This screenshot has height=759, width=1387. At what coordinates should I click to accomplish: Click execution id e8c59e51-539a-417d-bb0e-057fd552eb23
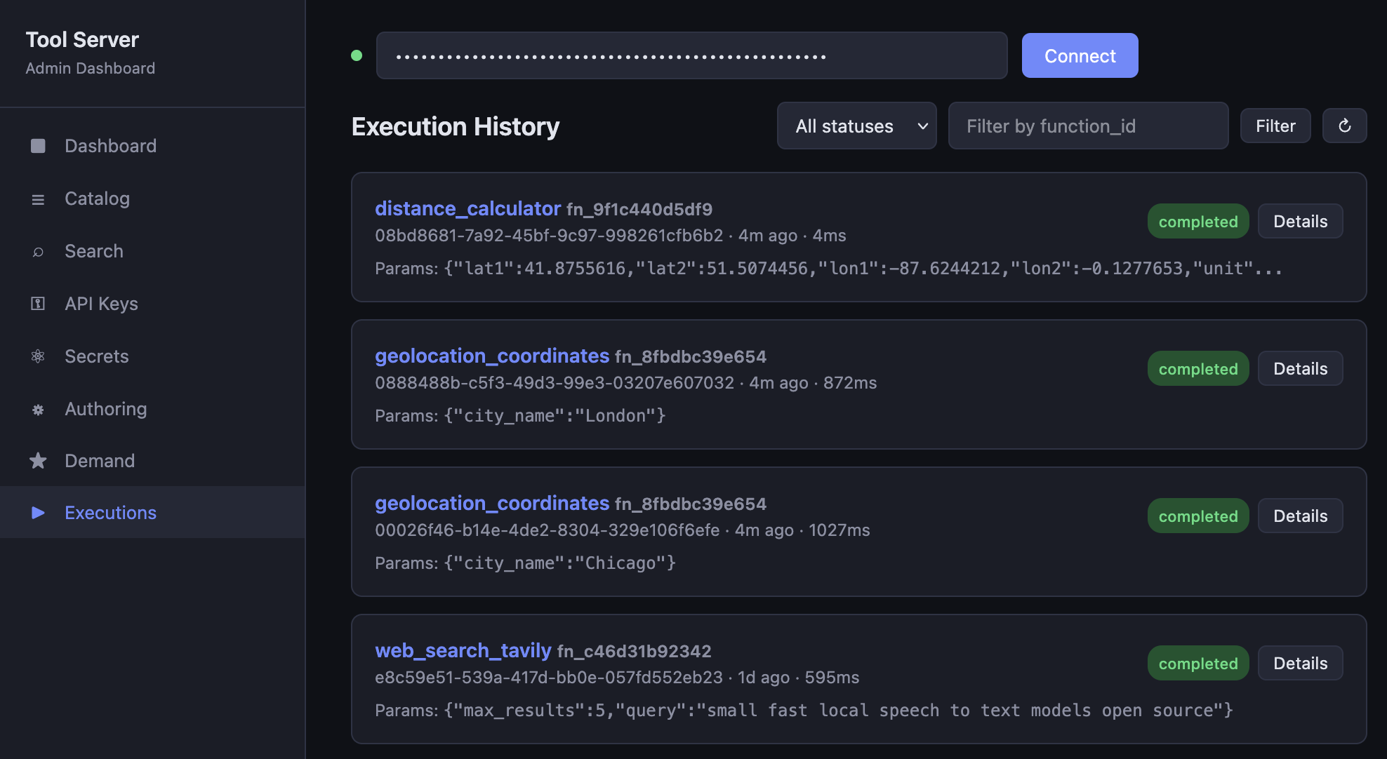549,677
